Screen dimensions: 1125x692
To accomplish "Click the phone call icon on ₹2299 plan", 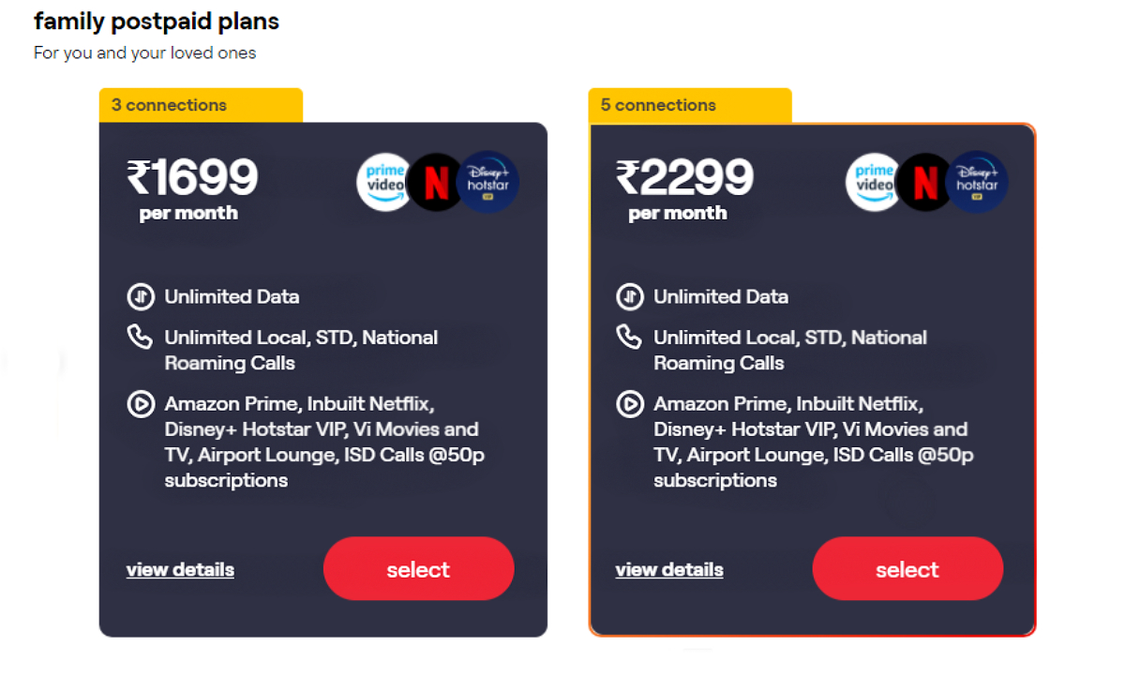I will click(630, 338).
